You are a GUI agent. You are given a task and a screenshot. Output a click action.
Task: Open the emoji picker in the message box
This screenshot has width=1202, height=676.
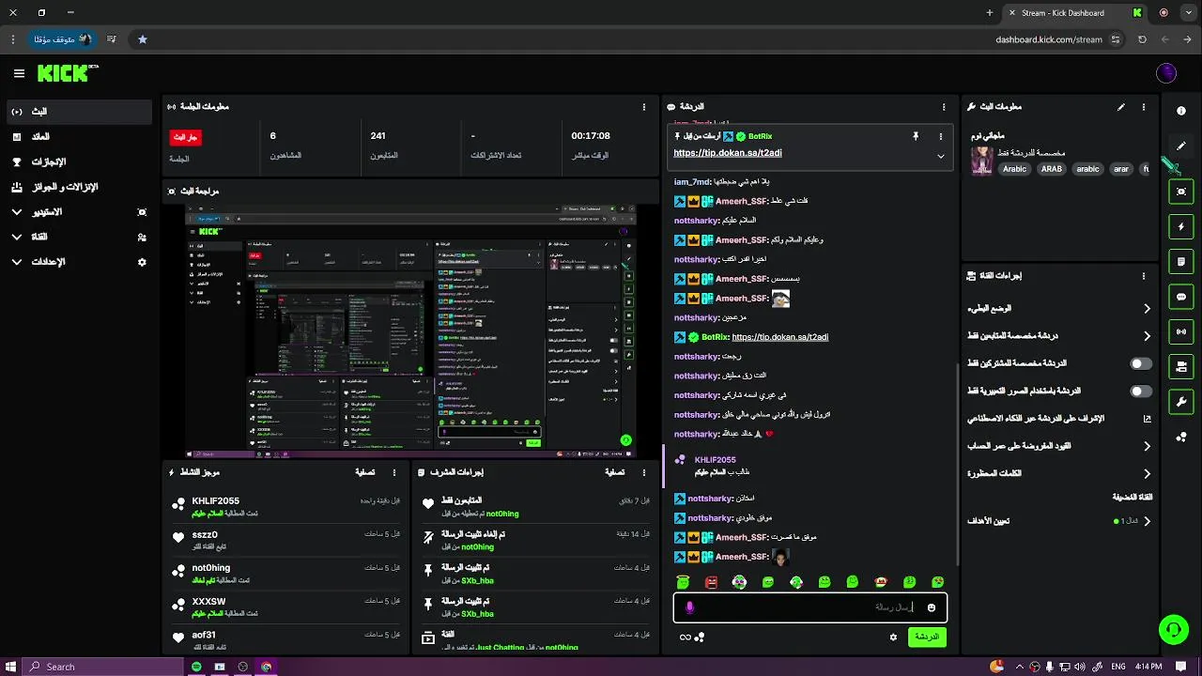click(932, 607)
